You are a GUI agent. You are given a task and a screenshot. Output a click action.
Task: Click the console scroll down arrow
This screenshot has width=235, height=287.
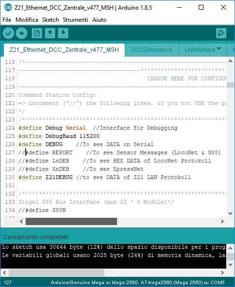(231, 265)
